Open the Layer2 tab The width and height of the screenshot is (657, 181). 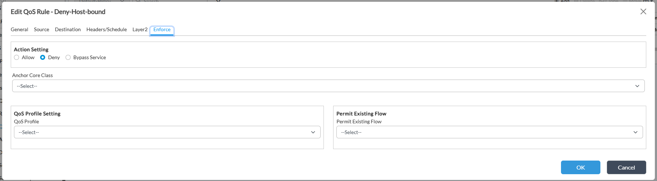point(140,29)
